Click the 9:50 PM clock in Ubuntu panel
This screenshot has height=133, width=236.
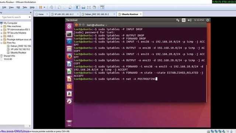(x=199, y=20)
